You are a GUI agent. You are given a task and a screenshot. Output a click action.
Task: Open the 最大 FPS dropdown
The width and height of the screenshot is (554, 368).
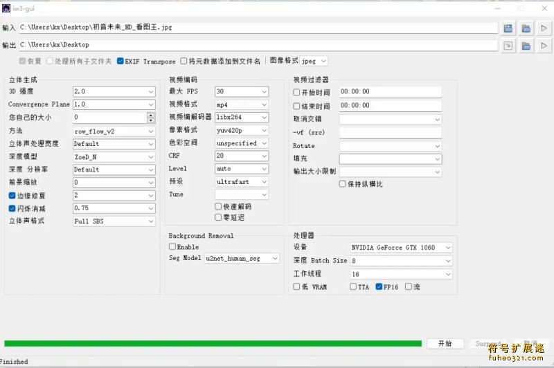pyautogui.click(x=242, y=92)
